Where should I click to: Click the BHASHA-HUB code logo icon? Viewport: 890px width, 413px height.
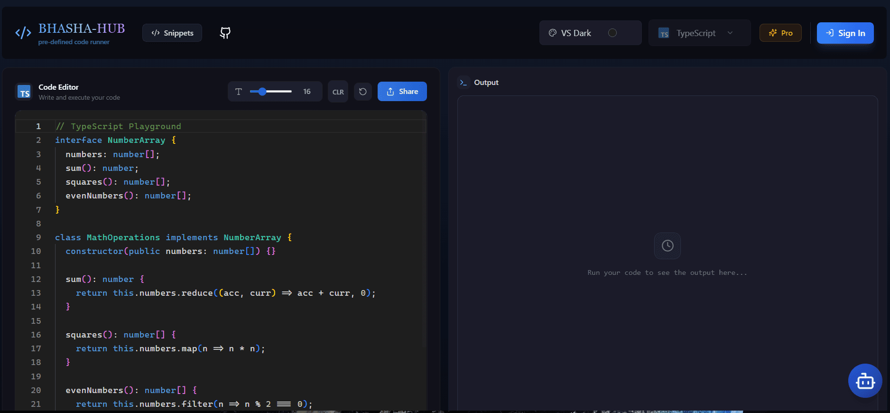tap(23, 33)
